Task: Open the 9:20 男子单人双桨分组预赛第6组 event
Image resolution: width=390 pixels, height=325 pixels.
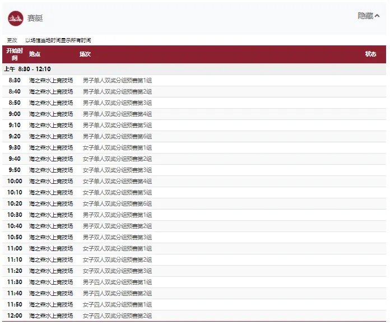Action: tap(117, 137)
